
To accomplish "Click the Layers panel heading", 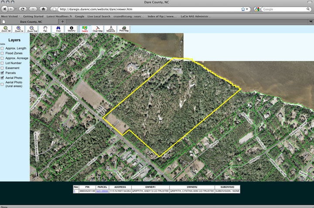I will click(x=14, y=40).
